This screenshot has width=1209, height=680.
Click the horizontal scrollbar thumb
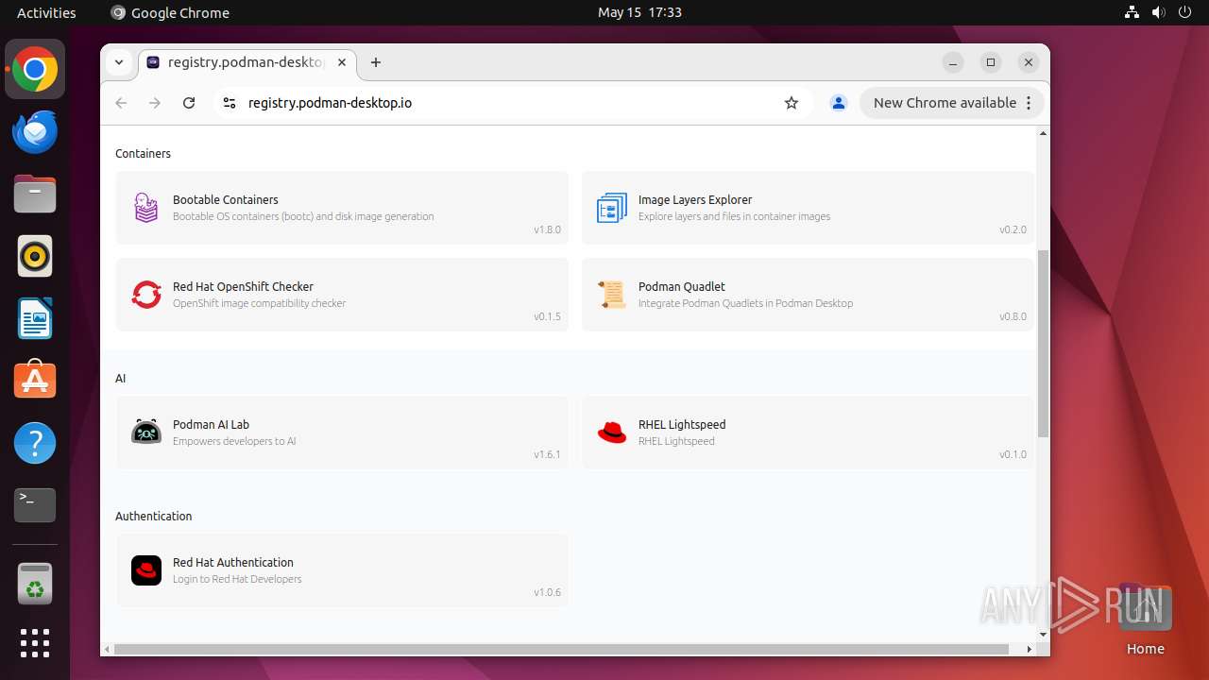pos(561,649)
